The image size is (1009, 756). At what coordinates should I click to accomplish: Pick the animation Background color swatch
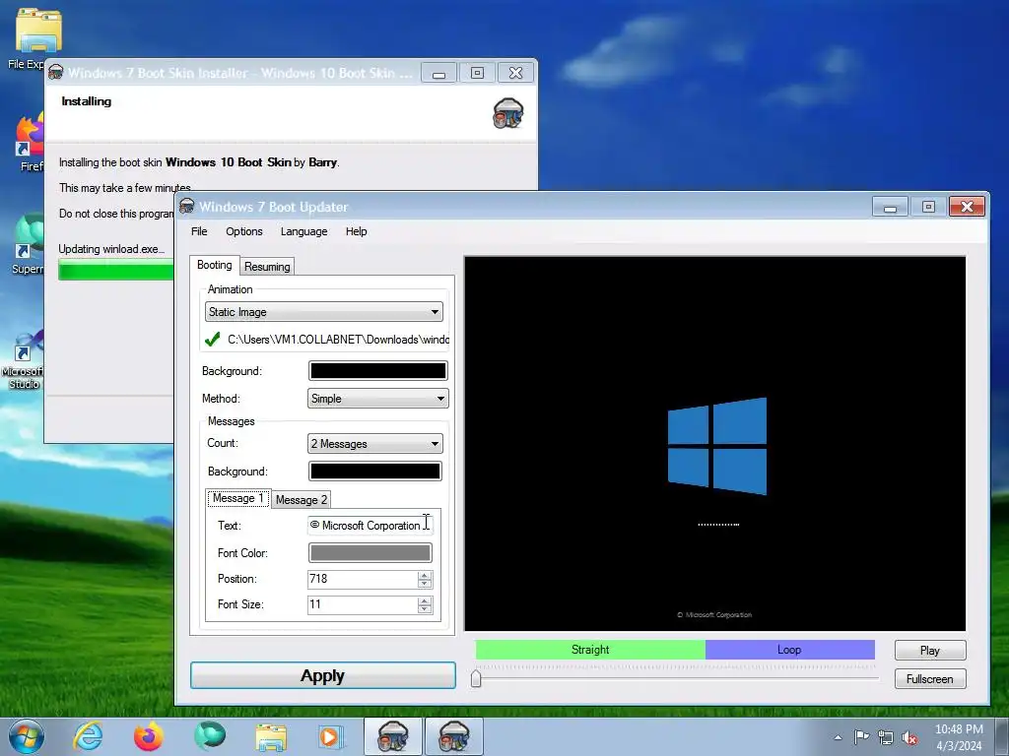point(377,371)
